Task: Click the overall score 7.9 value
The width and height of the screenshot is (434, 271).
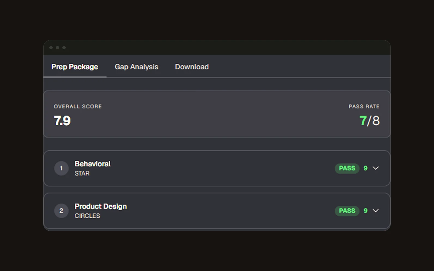Action: tap(62, 121)
